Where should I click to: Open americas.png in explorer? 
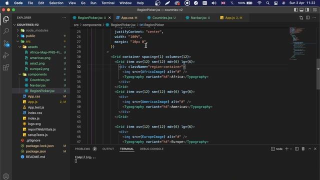click(40, 58)
